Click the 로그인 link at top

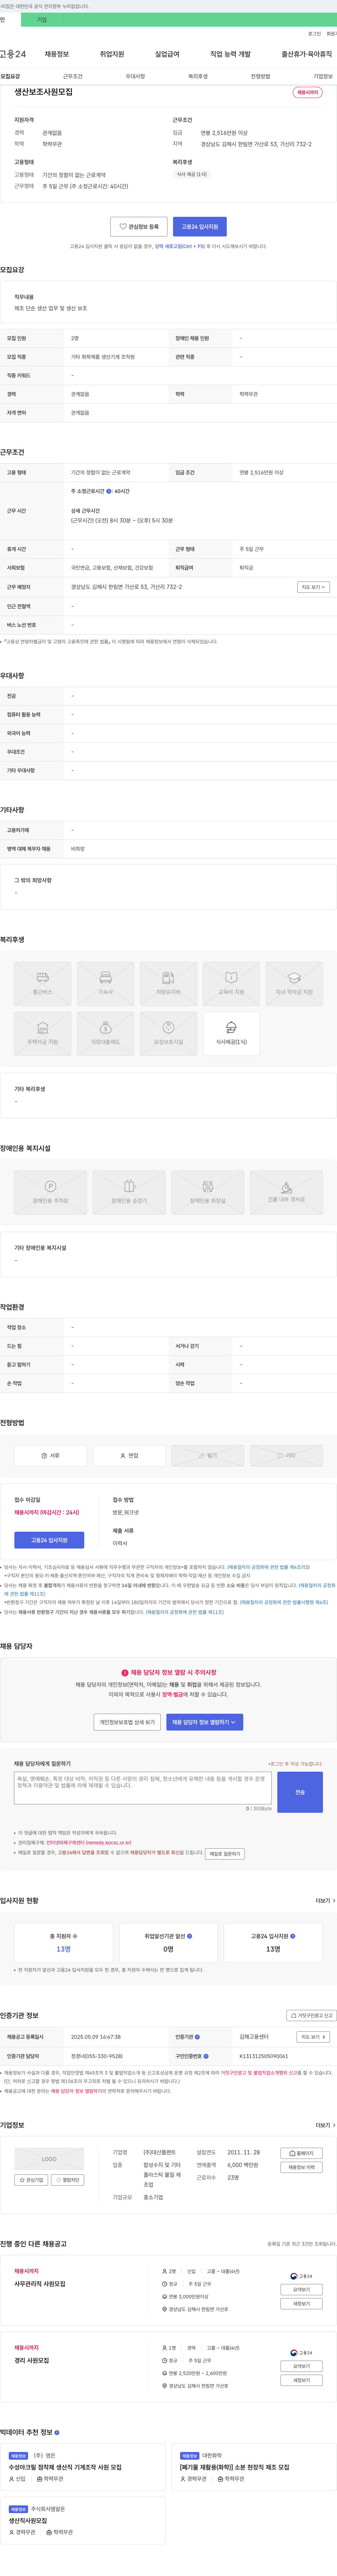pyautogui.click(x=314, y=34)
